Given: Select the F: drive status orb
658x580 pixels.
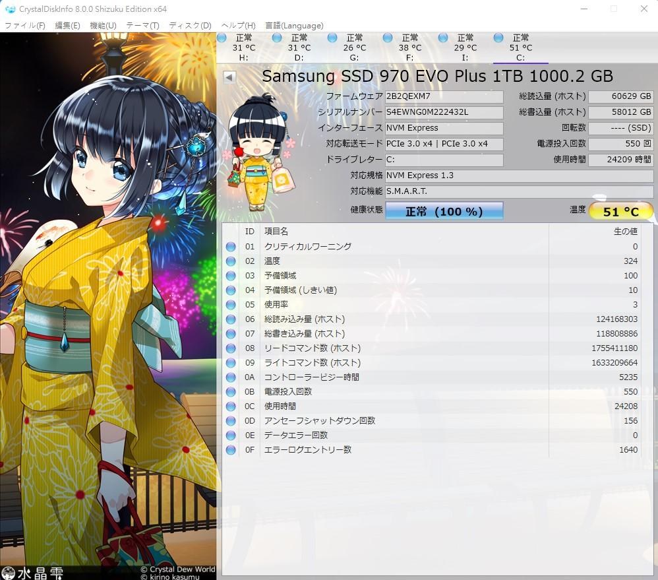Looking at the screenshot, I should pos(388,38).
